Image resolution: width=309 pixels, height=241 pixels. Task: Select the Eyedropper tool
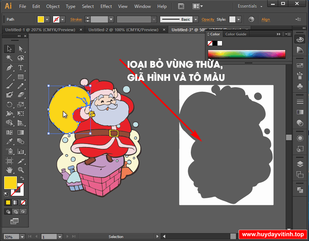coord(9,141)
